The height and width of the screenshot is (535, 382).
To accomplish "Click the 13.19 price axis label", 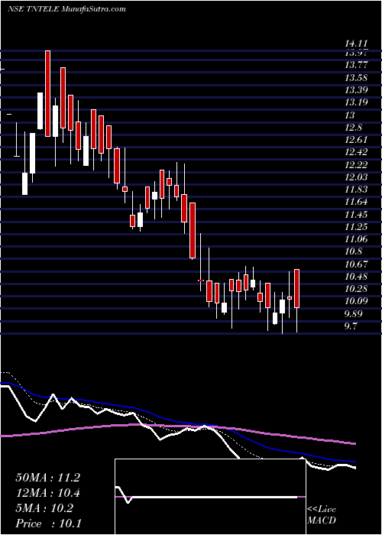I will (x=356, y=102).
